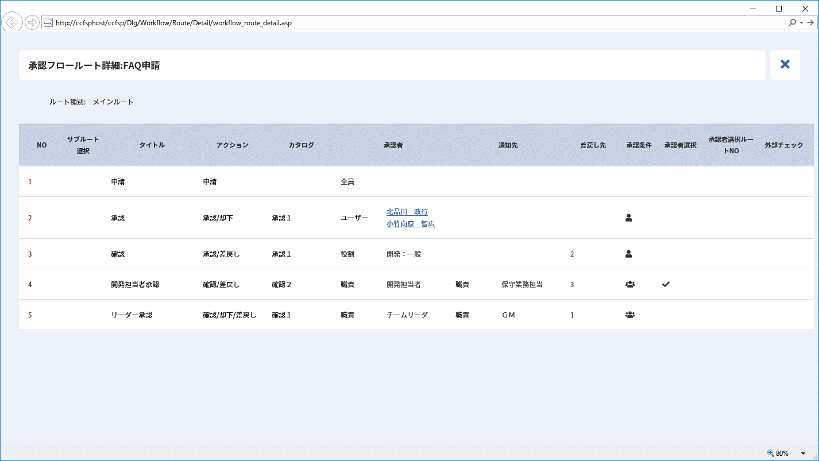Click the サブルート選択 column header
The width and height of the screenshot is (819, 461).
(x=83, y=145)
